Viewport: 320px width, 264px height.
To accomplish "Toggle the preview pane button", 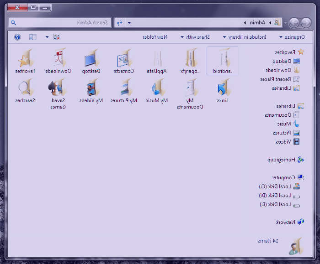I will click(33, 37).
